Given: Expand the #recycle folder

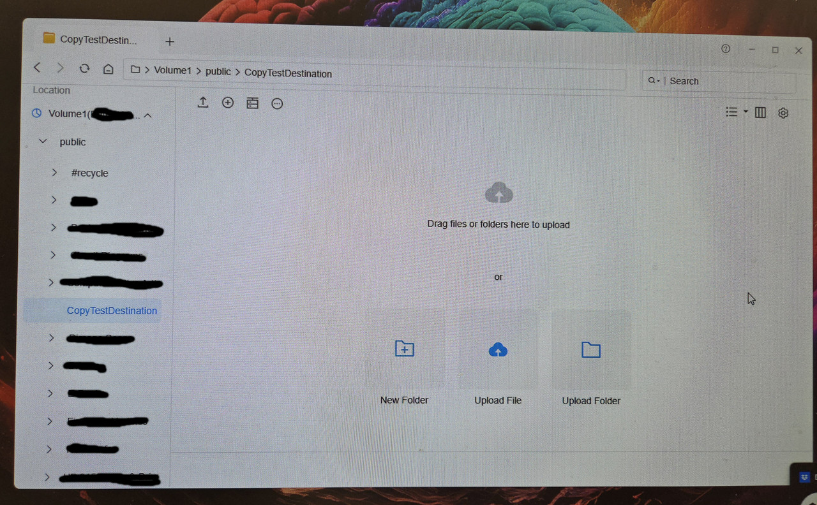Looking at the screenshot, I should pyautogui.click(x=54, y=172).
